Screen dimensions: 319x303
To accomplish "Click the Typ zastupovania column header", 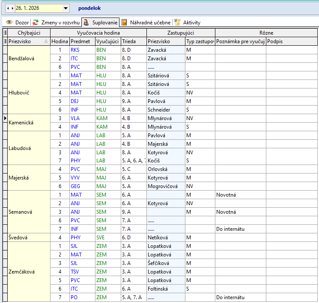I will 200,41.
